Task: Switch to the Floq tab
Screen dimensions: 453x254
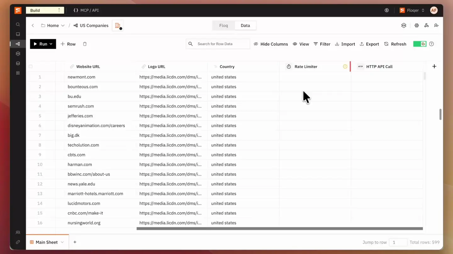Action: [224, 25]
